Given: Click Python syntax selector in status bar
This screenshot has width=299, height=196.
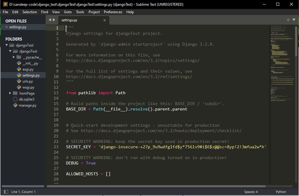Looking at the screenshot, I should (281, 192).
